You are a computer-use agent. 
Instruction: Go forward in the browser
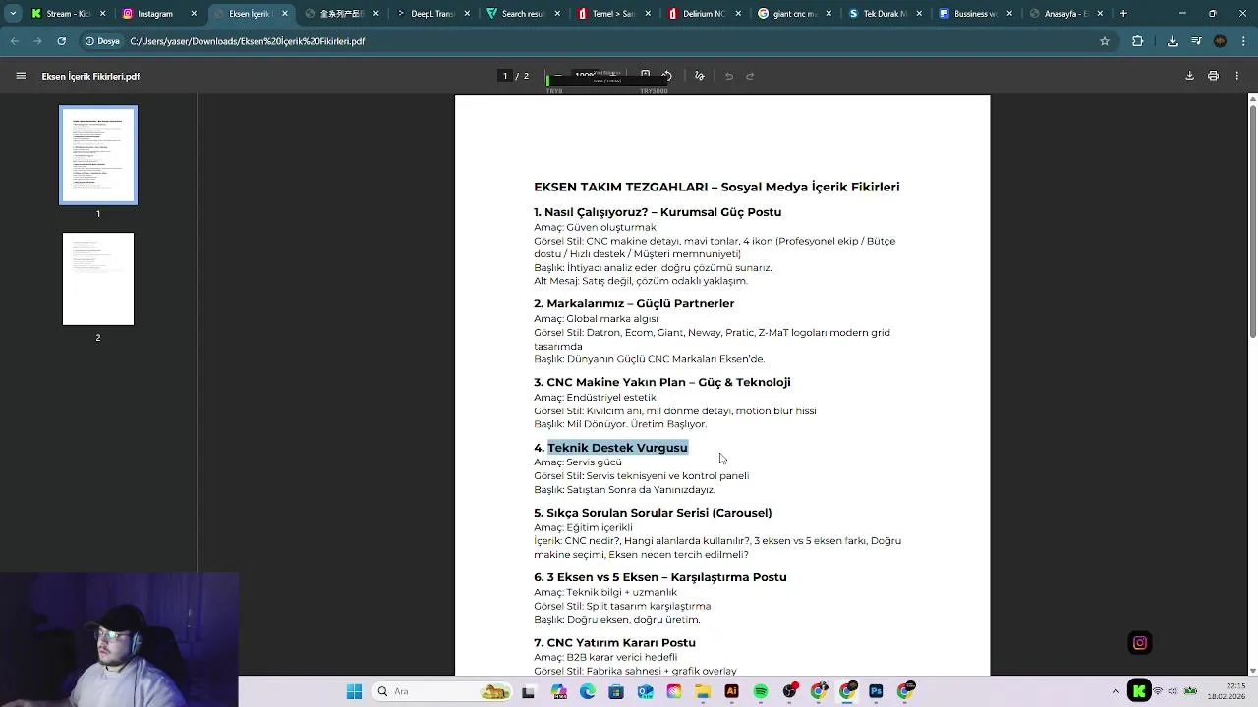(x=38, y=41)
